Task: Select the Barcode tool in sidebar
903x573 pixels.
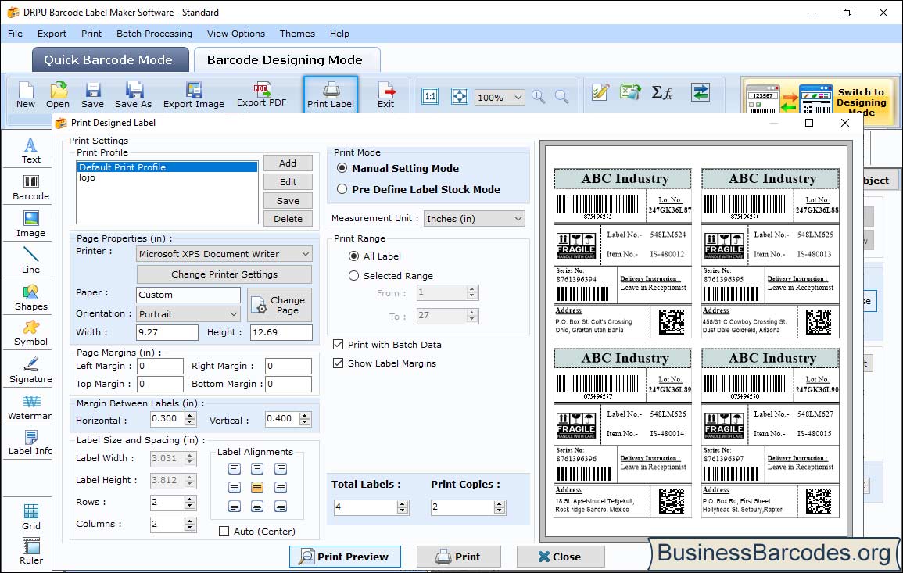Action: point(30,188)
